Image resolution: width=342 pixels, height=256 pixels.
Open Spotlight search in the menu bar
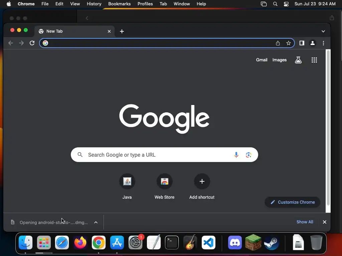(x=275, y=4)
